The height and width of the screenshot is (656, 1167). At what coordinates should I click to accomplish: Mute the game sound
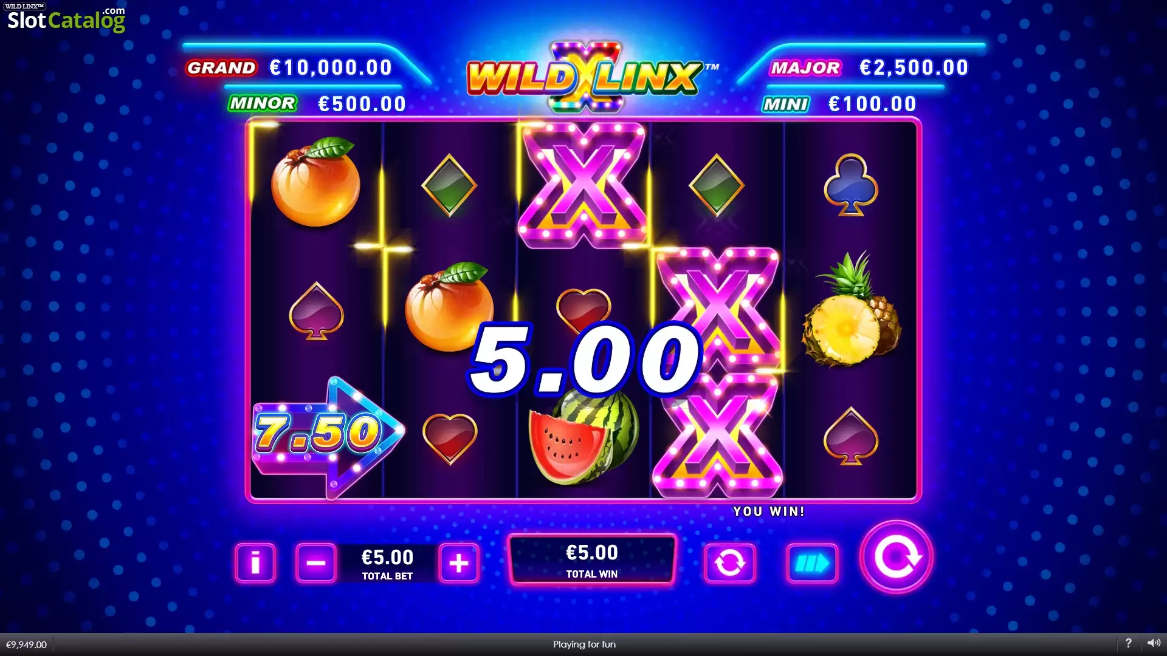click(1154, 643)
